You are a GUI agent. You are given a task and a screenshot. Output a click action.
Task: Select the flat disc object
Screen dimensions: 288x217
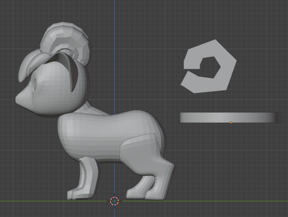point(231,117)
